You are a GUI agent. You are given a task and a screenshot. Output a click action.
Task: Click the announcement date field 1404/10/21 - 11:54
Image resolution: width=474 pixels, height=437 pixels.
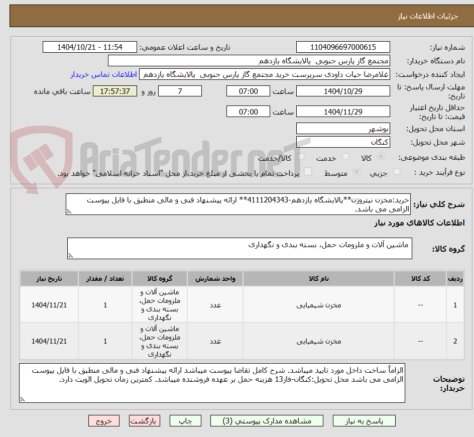[90, 47]
